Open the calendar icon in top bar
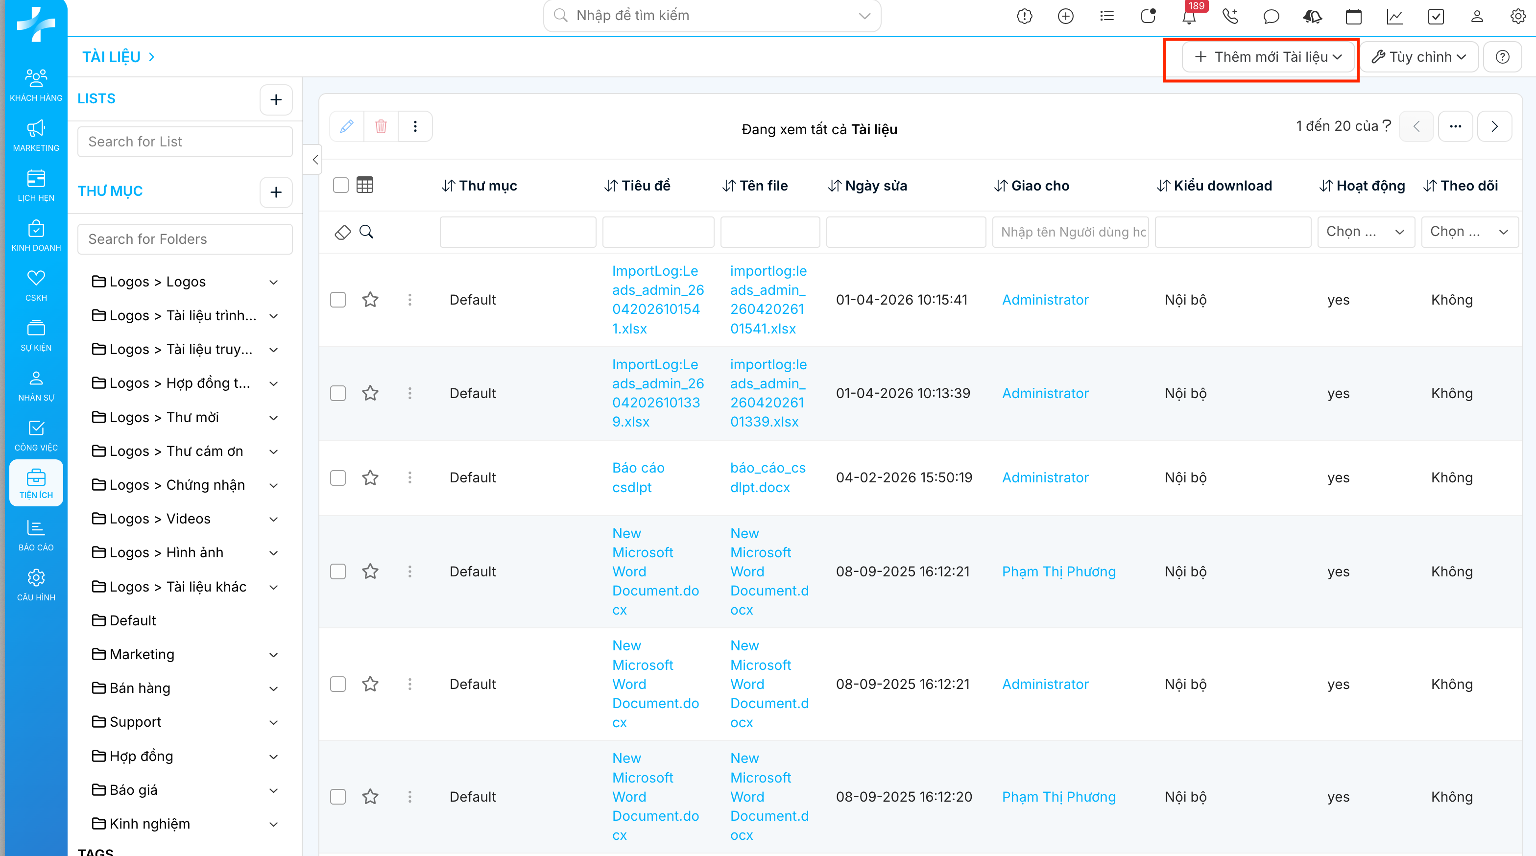Viewport: 1536px width, 856px height. tap(1353, 17)
